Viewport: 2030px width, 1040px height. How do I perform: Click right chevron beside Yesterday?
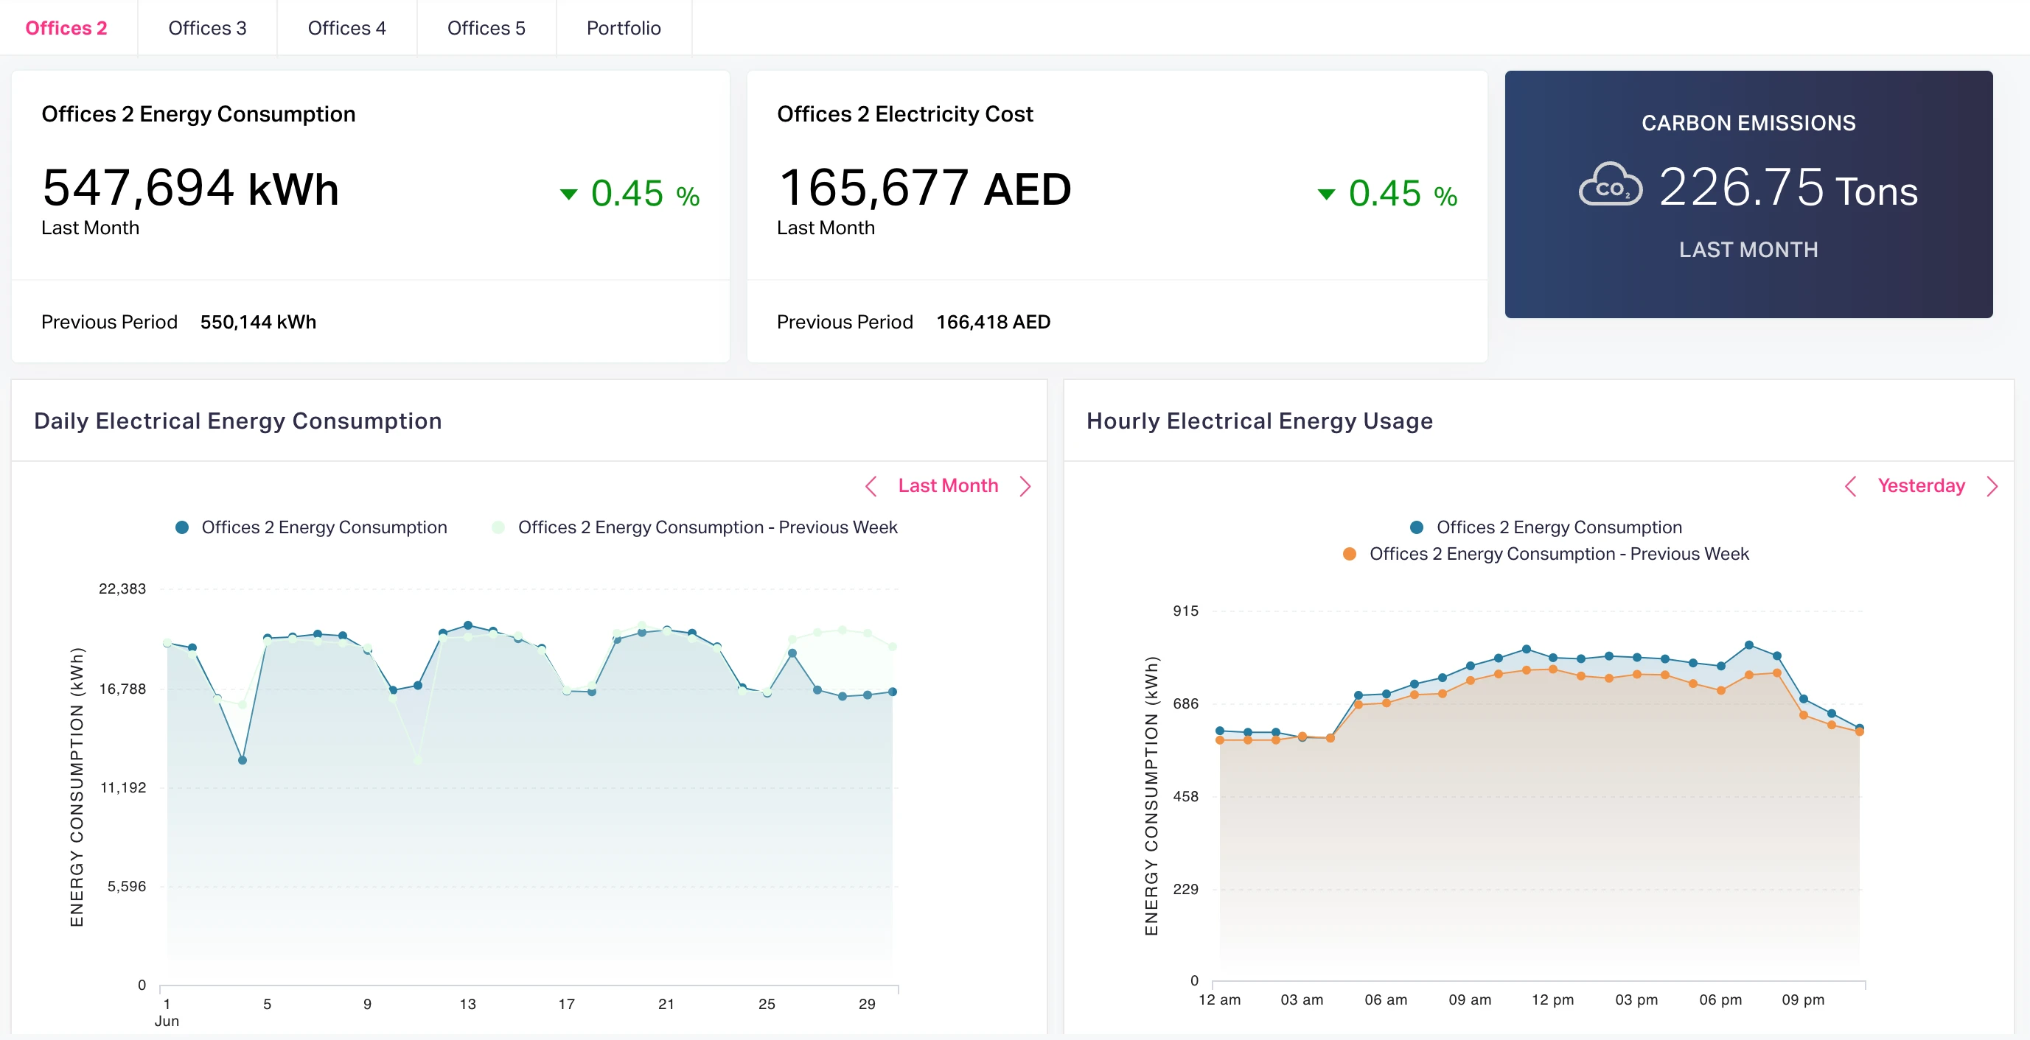(x=1992, y=486)
